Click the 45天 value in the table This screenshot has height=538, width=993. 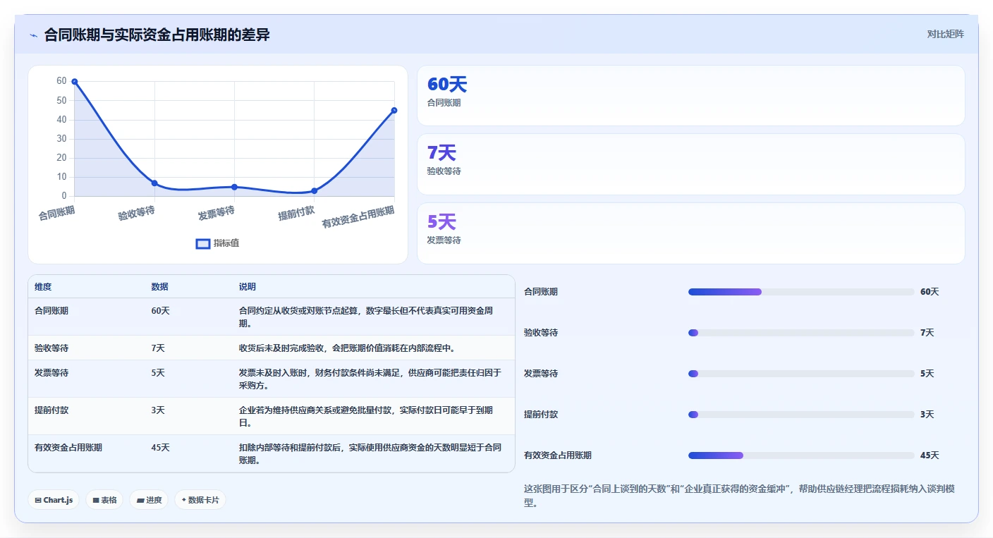(x=160, y=447)
